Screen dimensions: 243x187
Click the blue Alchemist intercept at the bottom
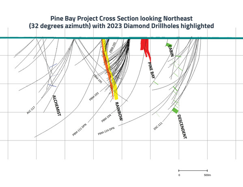52,86
